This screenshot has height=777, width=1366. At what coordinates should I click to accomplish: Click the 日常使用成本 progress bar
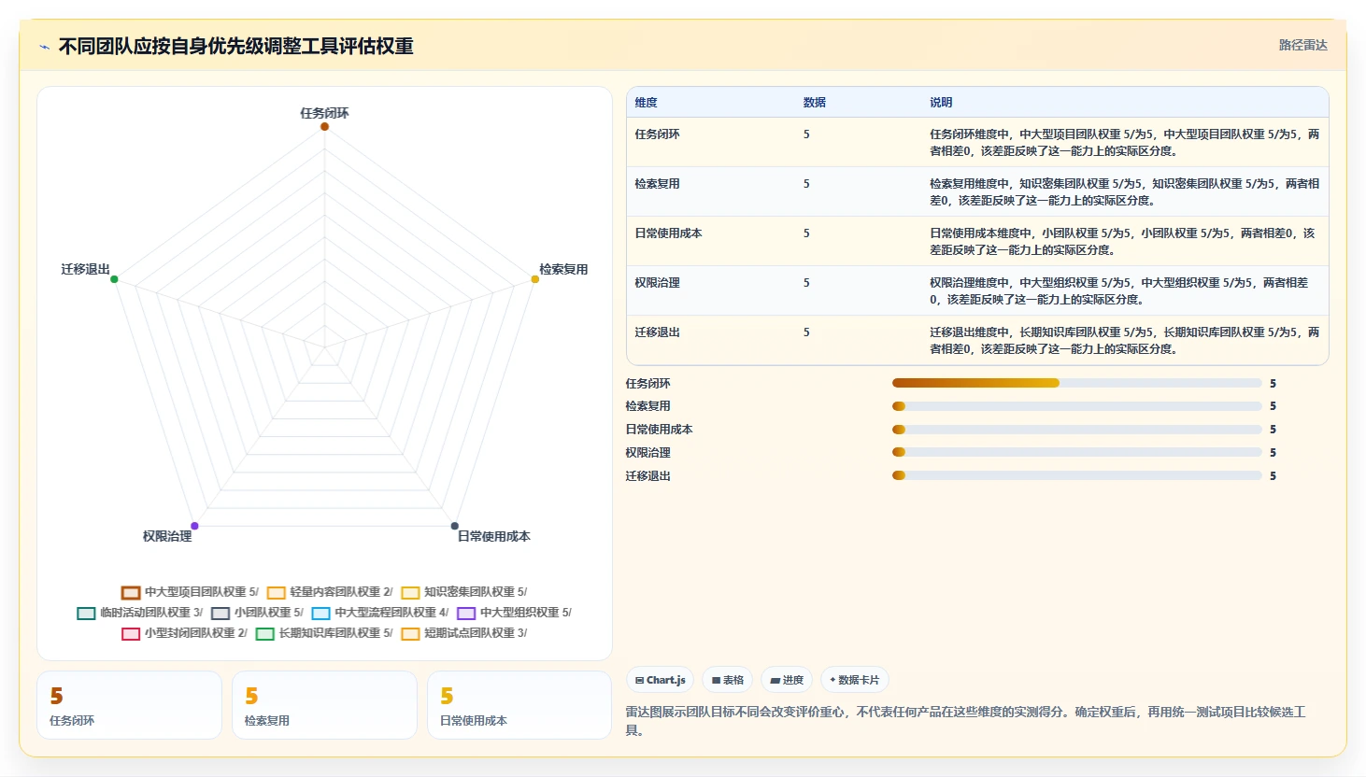(1077, 430)
